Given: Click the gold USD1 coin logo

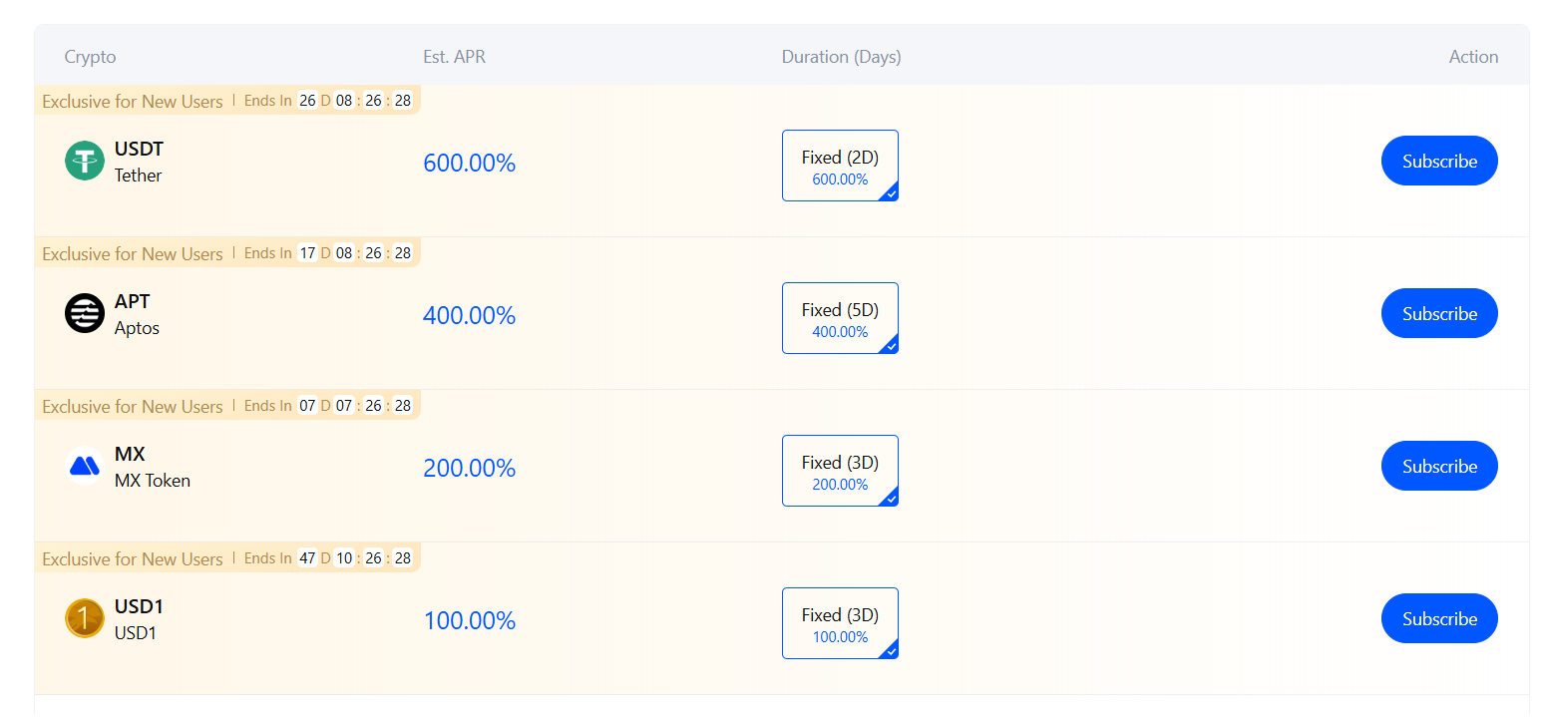Looking at the screenshot, I should pos(85,618).
